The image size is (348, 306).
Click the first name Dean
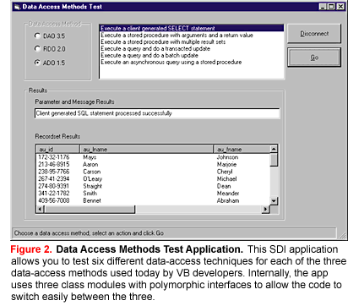tap(224, 186)
